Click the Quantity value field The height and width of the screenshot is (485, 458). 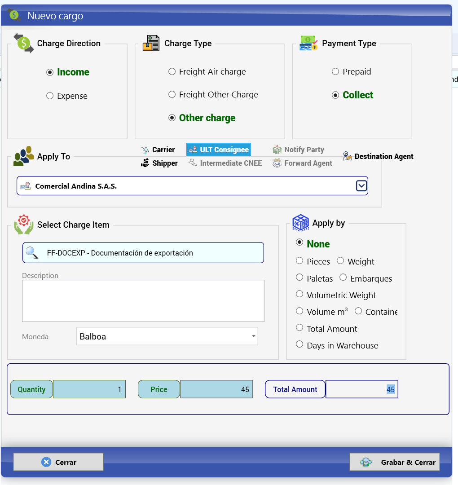(89, 389)
